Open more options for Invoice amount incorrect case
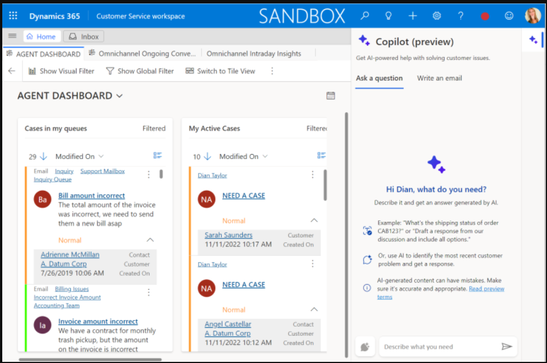The width and height of the screenshot is (547, 363). click(148, 292)
